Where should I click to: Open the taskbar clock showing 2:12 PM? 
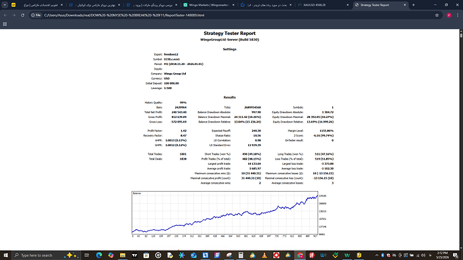442,255
